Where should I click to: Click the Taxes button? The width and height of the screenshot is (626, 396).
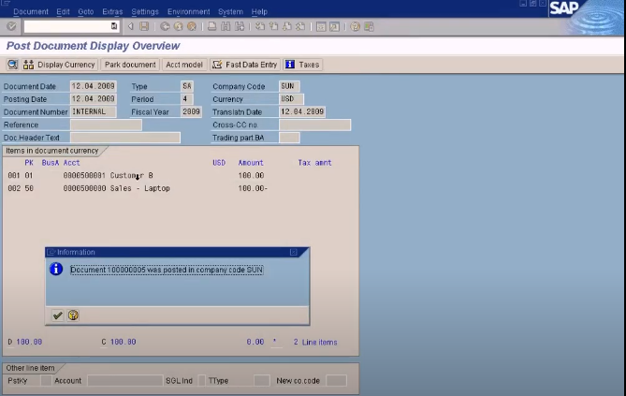coord(303,65)
